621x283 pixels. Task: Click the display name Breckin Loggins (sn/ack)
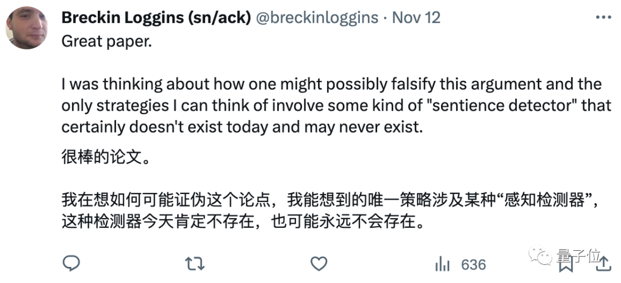pos(155,17)
